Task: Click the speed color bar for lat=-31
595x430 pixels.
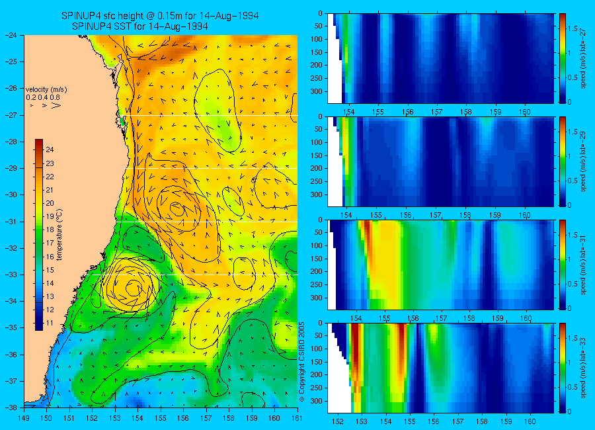Action: point(563,265)
